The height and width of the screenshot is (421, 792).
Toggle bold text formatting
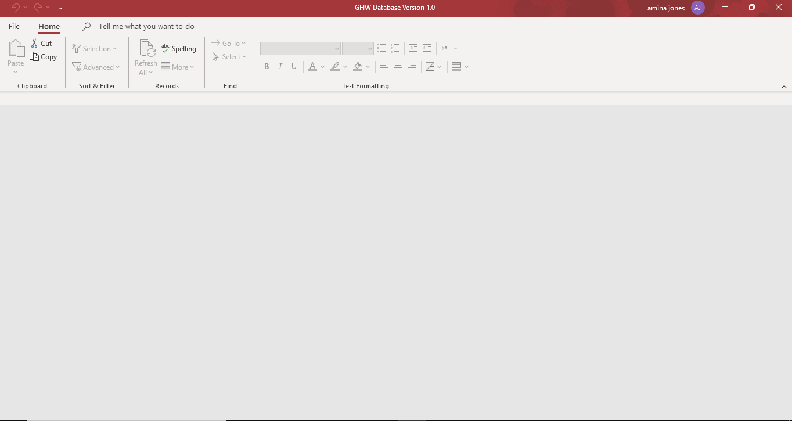267,67
